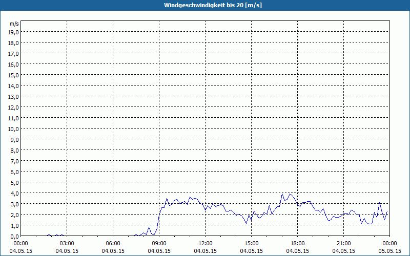Screen dimensions: 410x256
Task: Click the '11,0' y-axis label
Action: [13, 118]
